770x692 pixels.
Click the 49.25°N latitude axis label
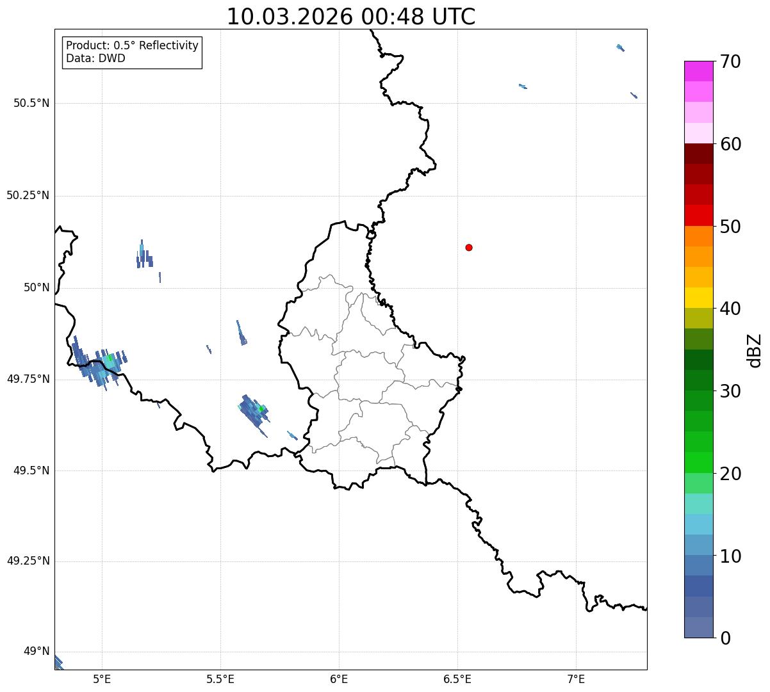(x=28, y=561)
